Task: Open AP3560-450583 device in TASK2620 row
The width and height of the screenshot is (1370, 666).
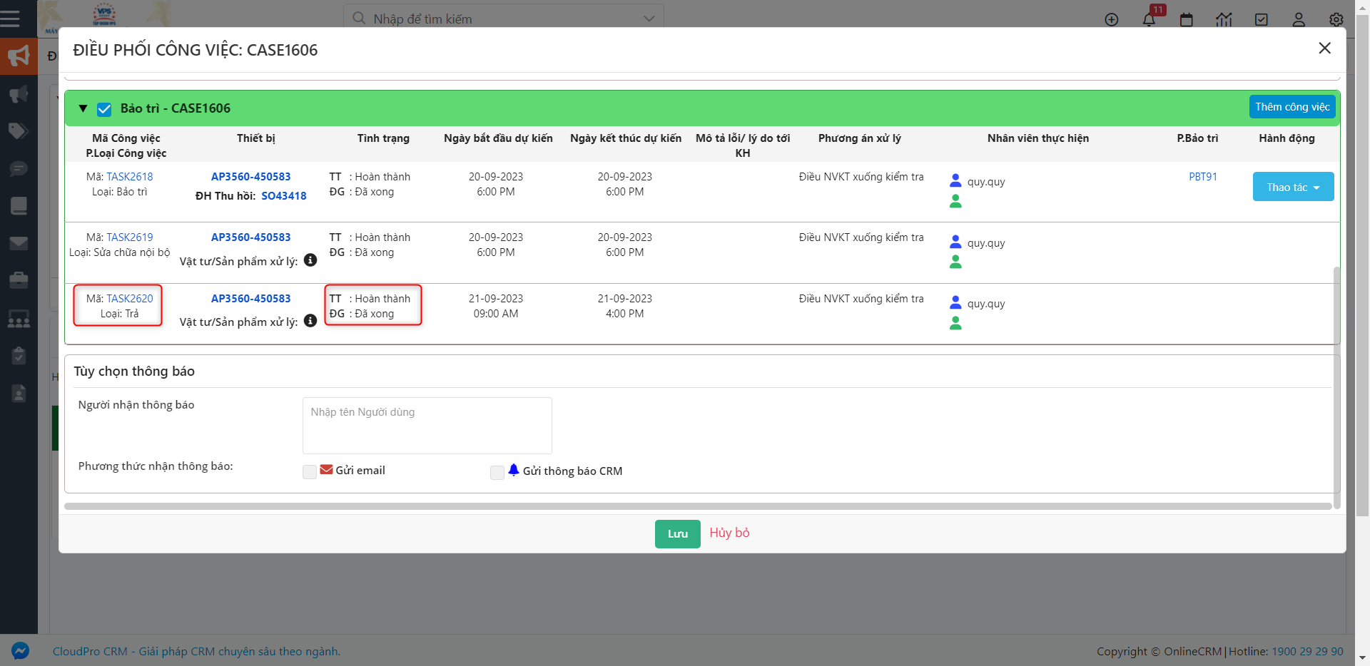Action: 250,299
